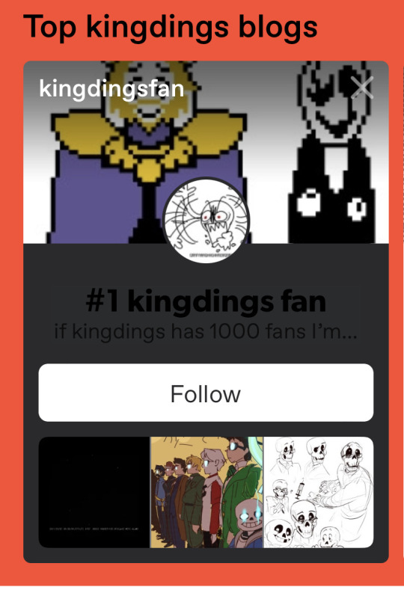Dismiss the kingdingsfan blog card with X

point(362,87)
